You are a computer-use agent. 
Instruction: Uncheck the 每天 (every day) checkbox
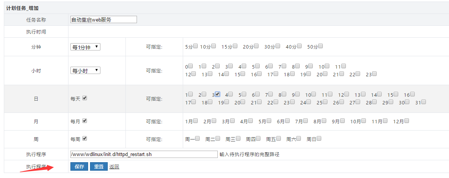[x=85, y=98]
